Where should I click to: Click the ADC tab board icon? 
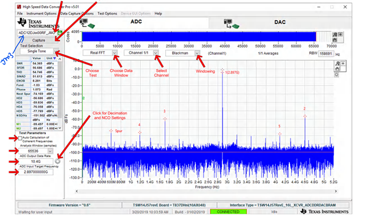pyautogui.click(x=87, y=23)
